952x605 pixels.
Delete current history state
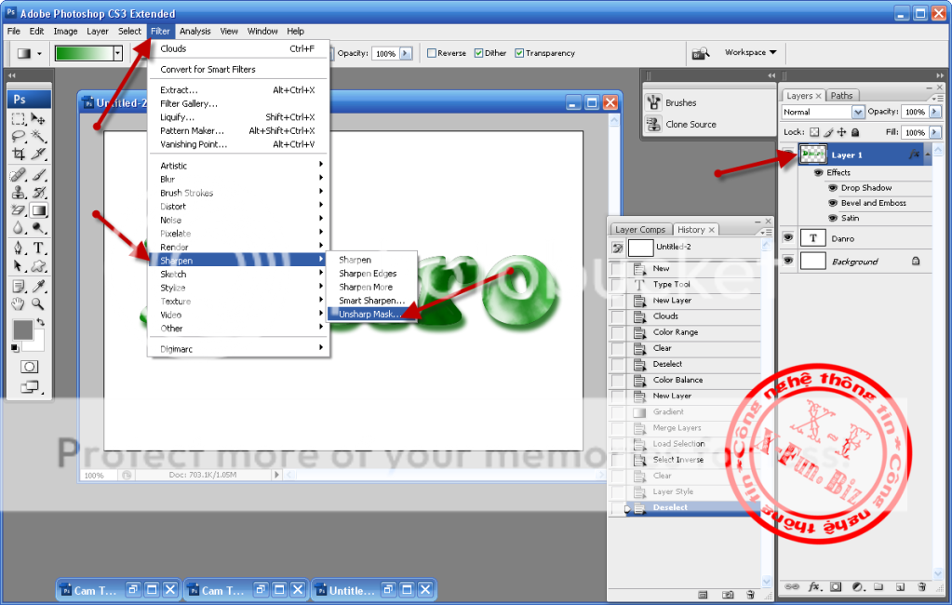[x=750, y=595]
